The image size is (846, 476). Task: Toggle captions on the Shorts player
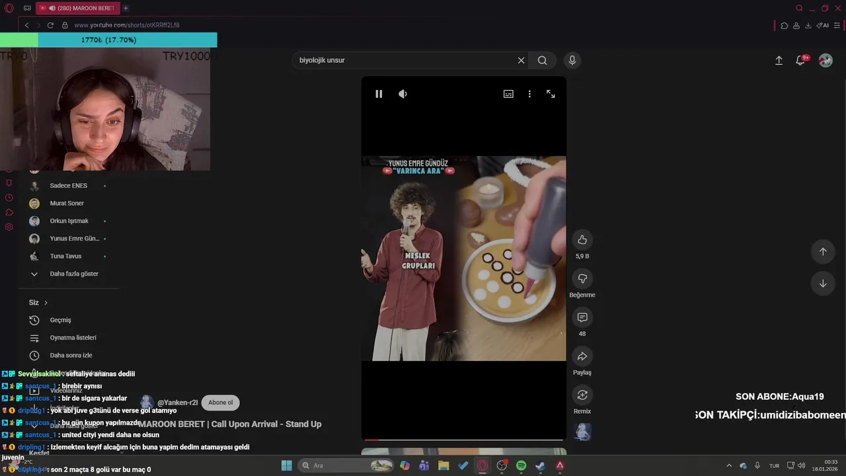tap(508, 94)
